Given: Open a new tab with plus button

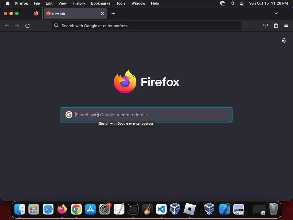Looking at the screenshot, I should [113, 14].
